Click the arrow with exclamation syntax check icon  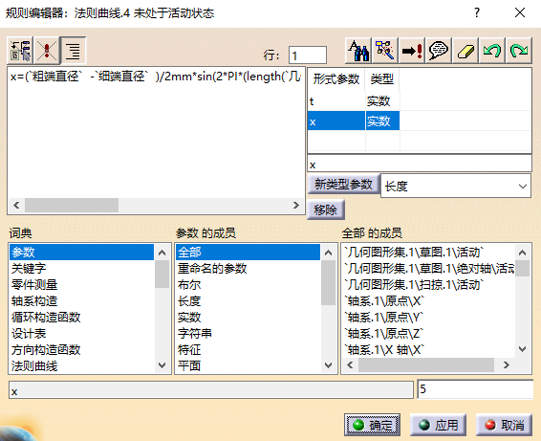412,51
